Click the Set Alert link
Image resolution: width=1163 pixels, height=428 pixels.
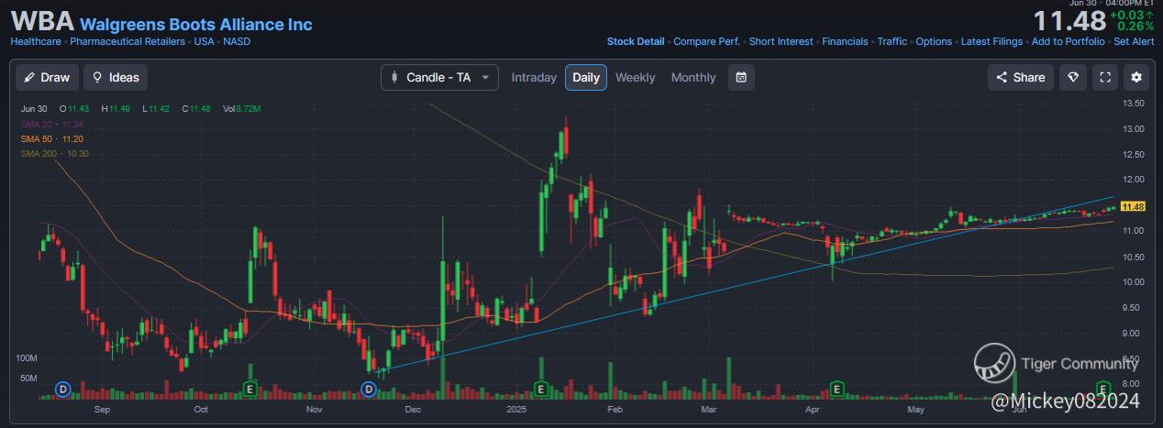[x=1134, y=41]
